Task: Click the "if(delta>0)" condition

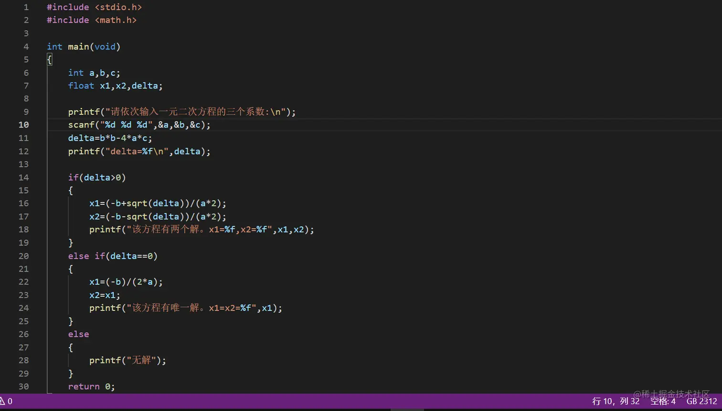Action: (x=97, y=177)
